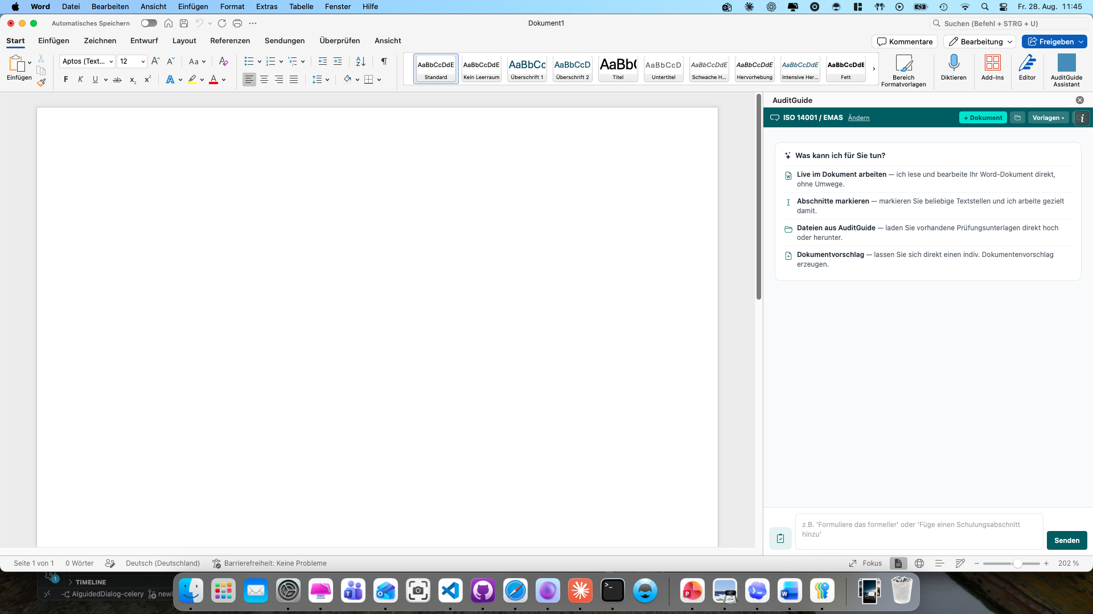This screenshot has height=614, width=1093.
Task: Open the Tabelle menu in the menu bar
Action: 301,7
